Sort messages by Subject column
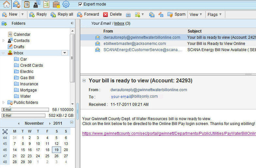Screen dimensions: 256x168 (x=195, y=31)
